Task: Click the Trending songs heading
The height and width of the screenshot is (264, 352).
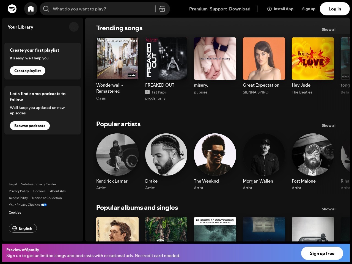Action: point(119,28)
